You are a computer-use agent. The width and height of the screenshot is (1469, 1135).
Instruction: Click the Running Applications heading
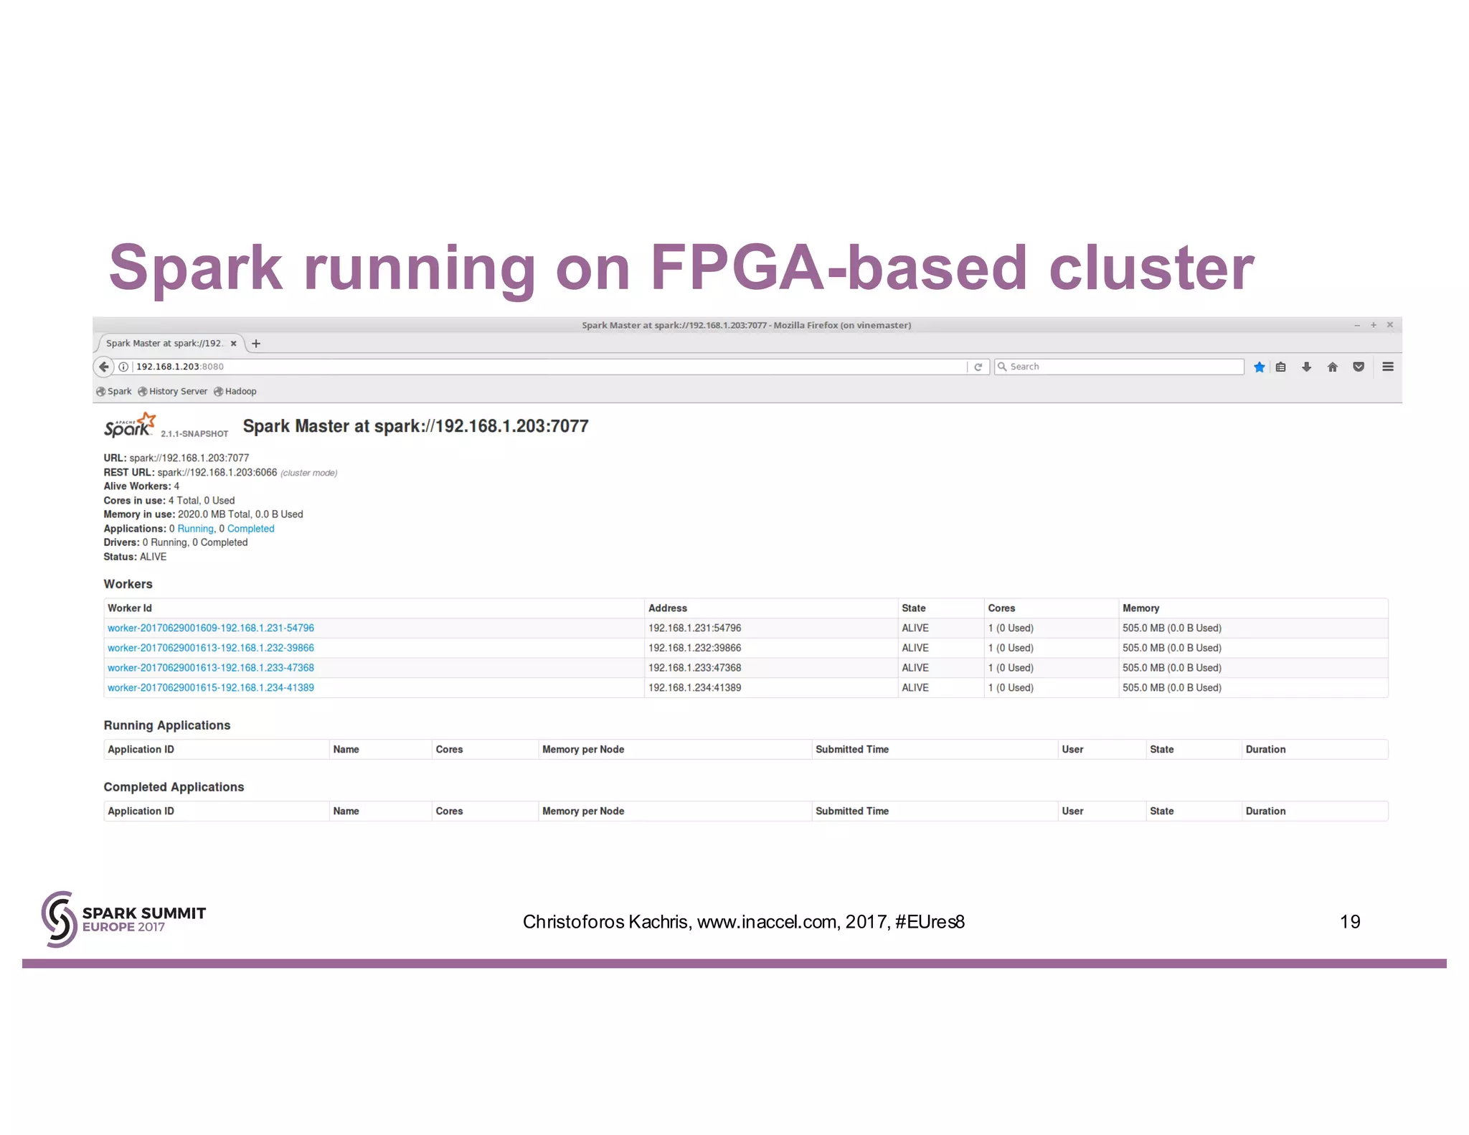pos(167,725)
